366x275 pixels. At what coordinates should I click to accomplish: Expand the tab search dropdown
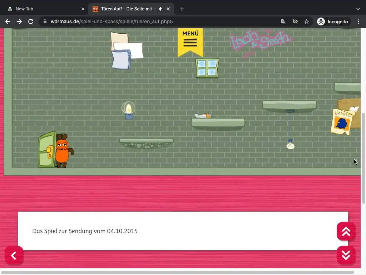[x=358, y=9]
